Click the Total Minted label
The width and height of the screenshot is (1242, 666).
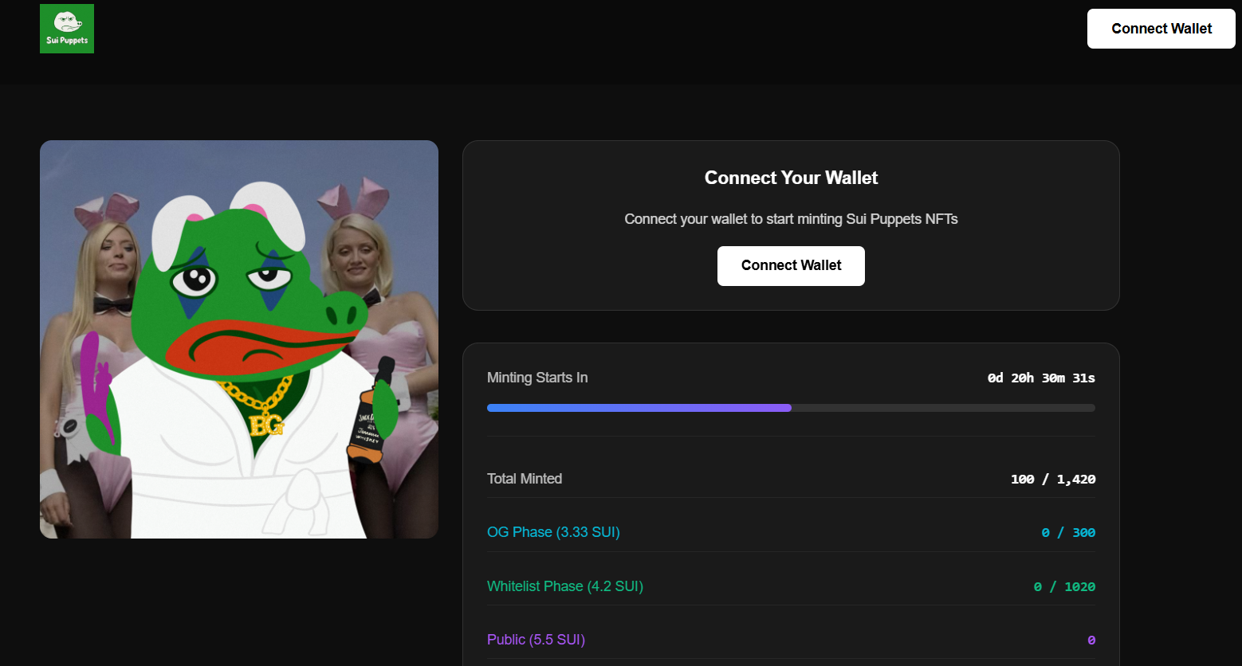(x=525, y=479)
